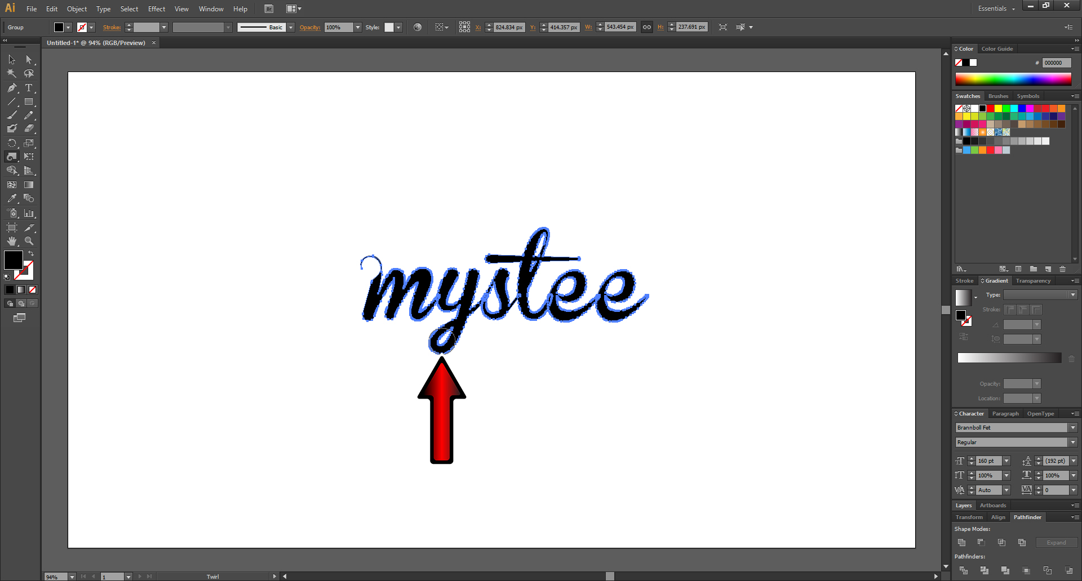1082x581 pixels.
Task: Click the Stroke label link in control bar
Action: click(x=112, y=28)
